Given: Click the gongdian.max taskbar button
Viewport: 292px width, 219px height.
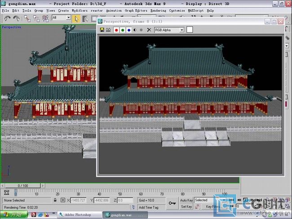Looking at the screenshot, I should click(x=125, y=215).
